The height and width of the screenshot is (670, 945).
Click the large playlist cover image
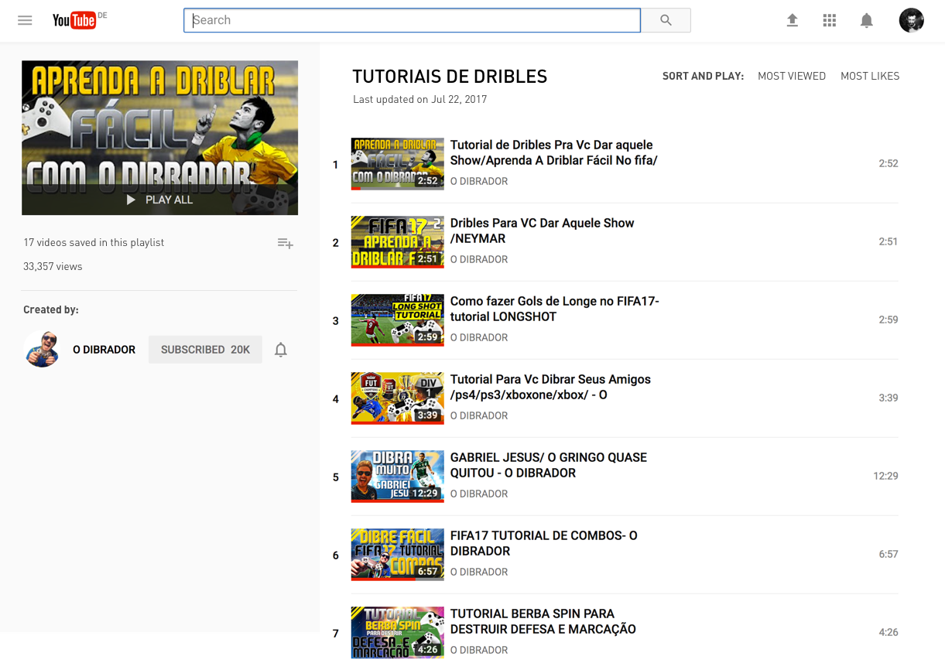[159, 138]
